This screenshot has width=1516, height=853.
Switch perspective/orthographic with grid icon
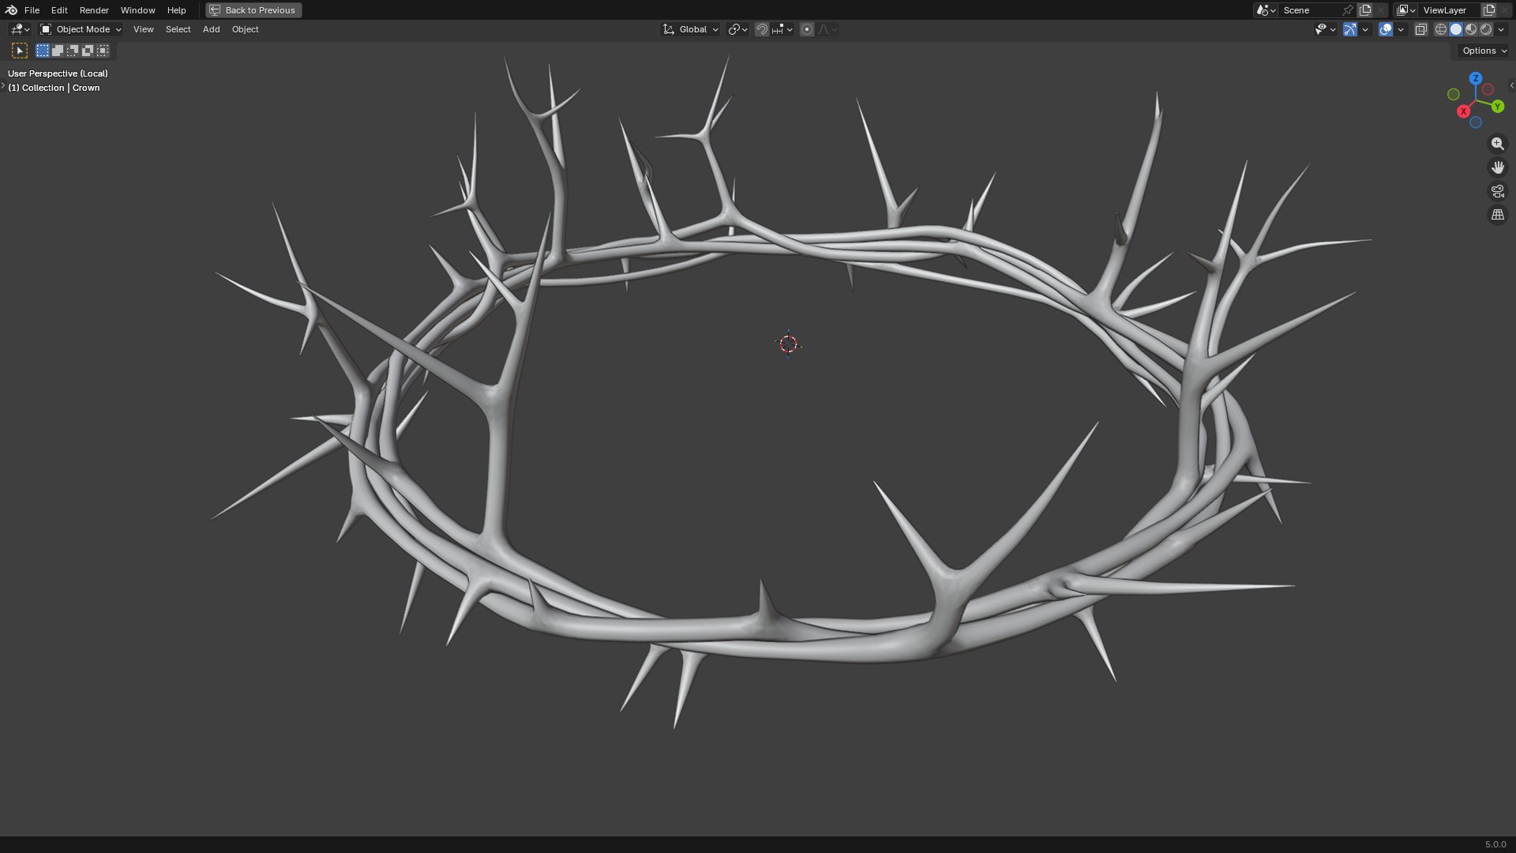pyautogui.click(x=1497, y=215)
